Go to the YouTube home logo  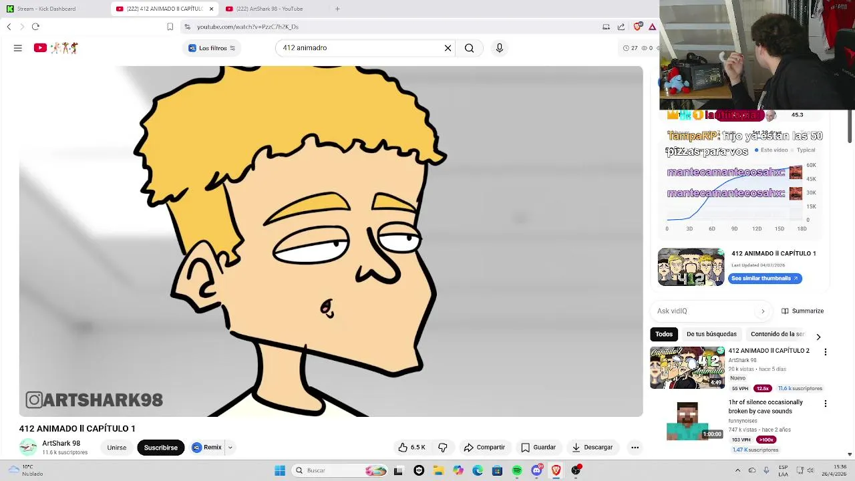(56, 48)
